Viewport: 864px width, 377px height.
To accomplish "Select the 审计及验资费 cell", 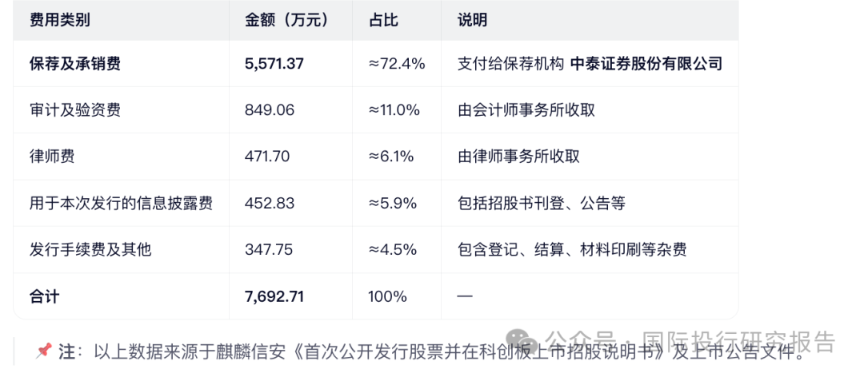I will (x=75, y=110).
